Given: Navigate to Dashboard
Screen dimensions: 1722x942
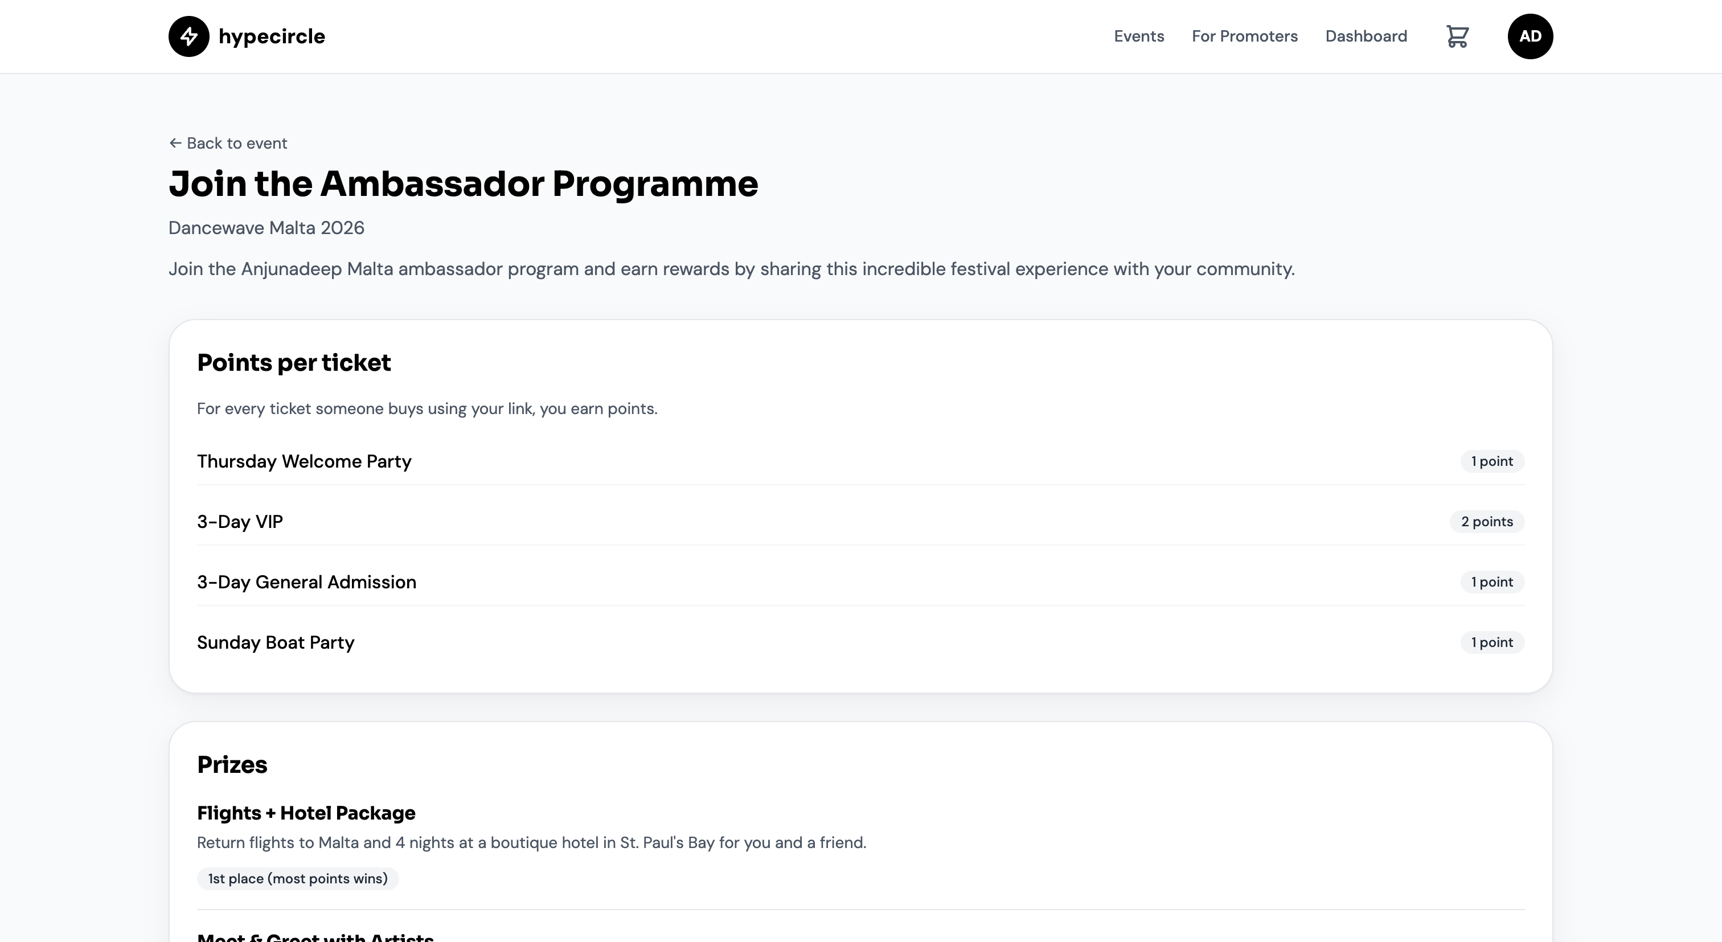Looking at the screenshot, I should (x=1366, y=36).
